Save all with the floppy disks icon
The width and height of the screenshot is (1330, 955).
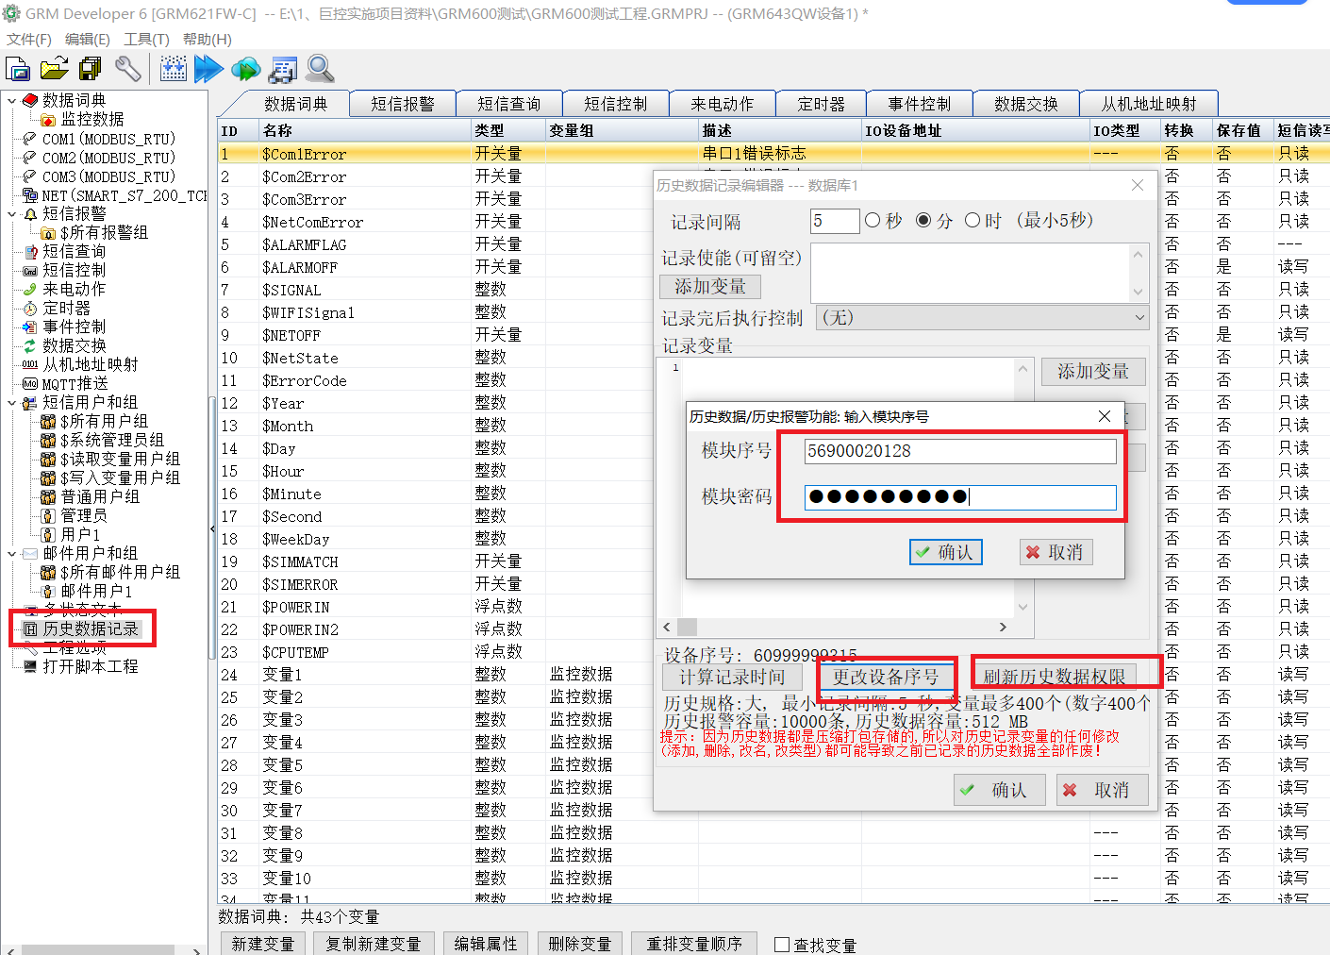pos(91,69)
